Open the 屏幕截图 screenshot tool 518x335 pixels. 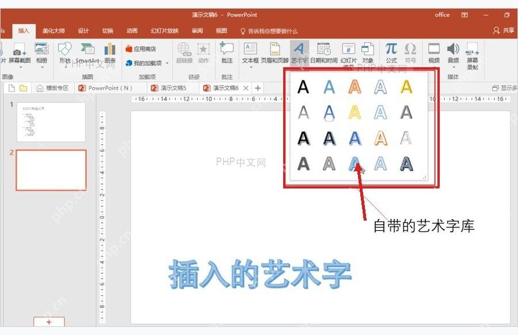[20, 54]
